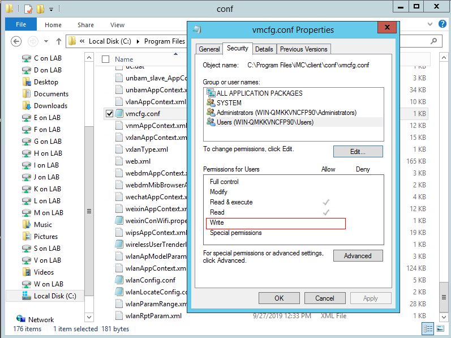Click the search magnifier icon

point(433,41)
